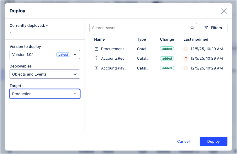237x154 pixels.
Task: Click the user avatar in Procurement row
Action: tap(186, 49)
